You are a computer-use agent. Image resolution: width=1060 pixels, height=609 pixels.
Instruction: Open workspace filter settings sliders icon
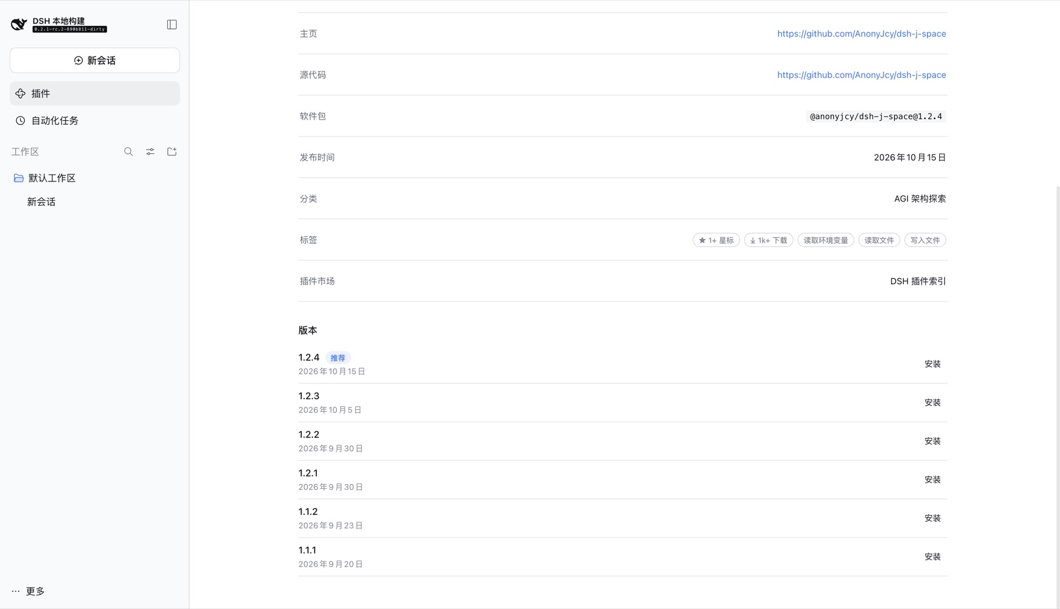pyautogui.click(x=150, y=152)
